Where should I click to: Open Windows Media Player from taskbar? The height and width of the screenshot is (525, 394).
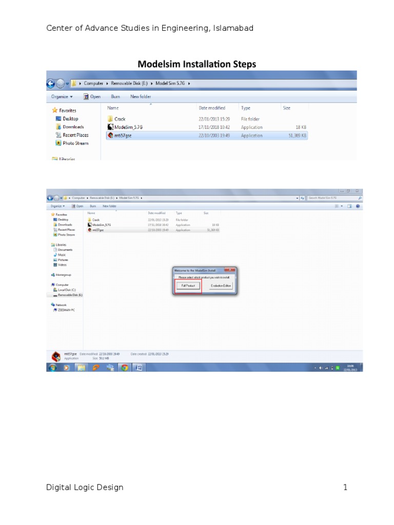[x=66, y=368]
